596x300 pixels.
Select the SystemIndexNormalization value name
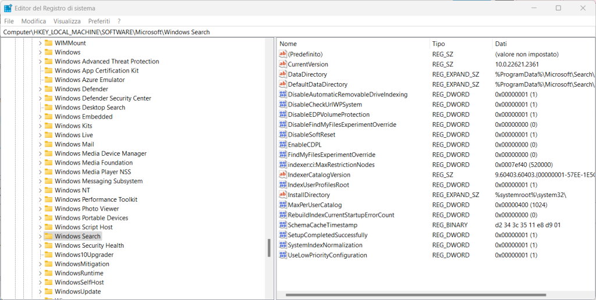point(325,245)
